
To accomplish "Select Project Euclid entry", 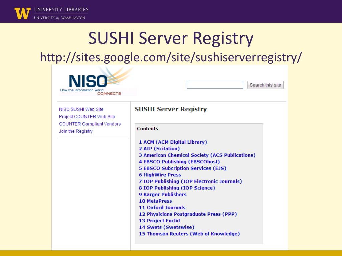I will coord(159,221).
